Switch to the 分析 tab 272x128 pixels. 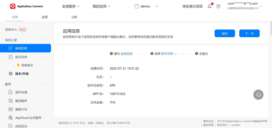[x=74, y=17]
